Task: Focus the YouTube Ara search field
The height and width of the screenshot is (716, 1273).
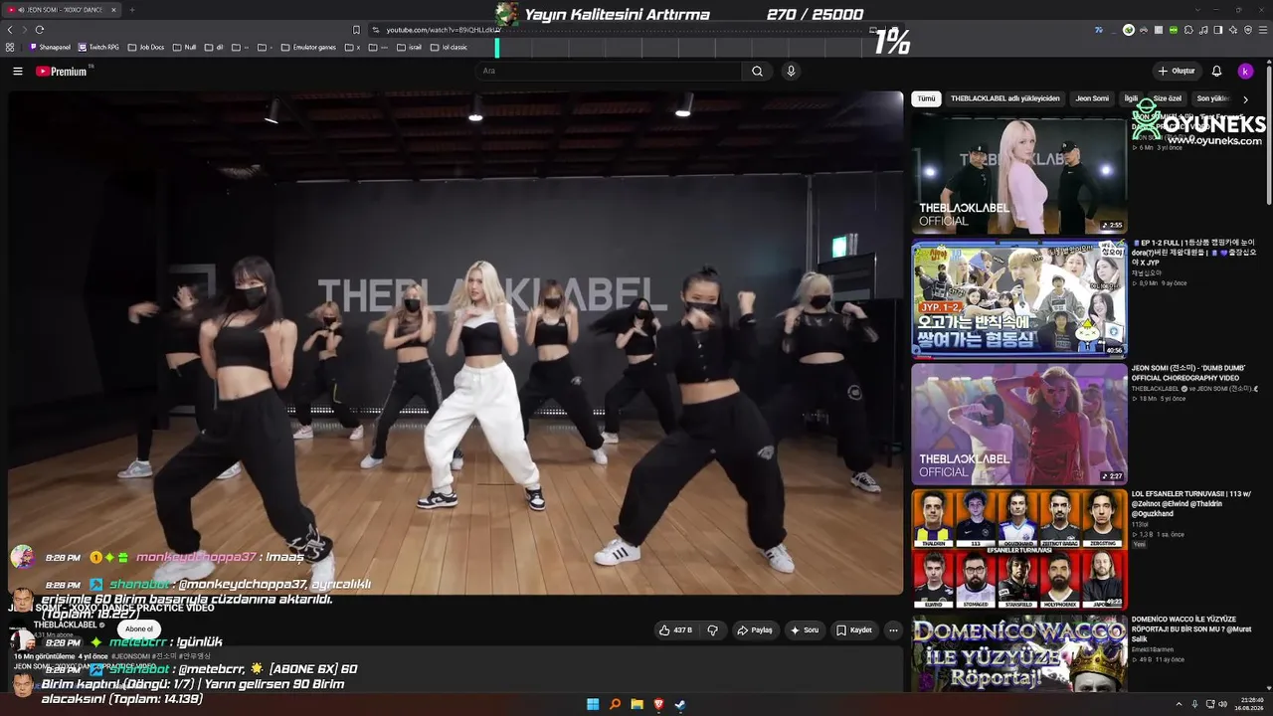Action: [609, 71]
